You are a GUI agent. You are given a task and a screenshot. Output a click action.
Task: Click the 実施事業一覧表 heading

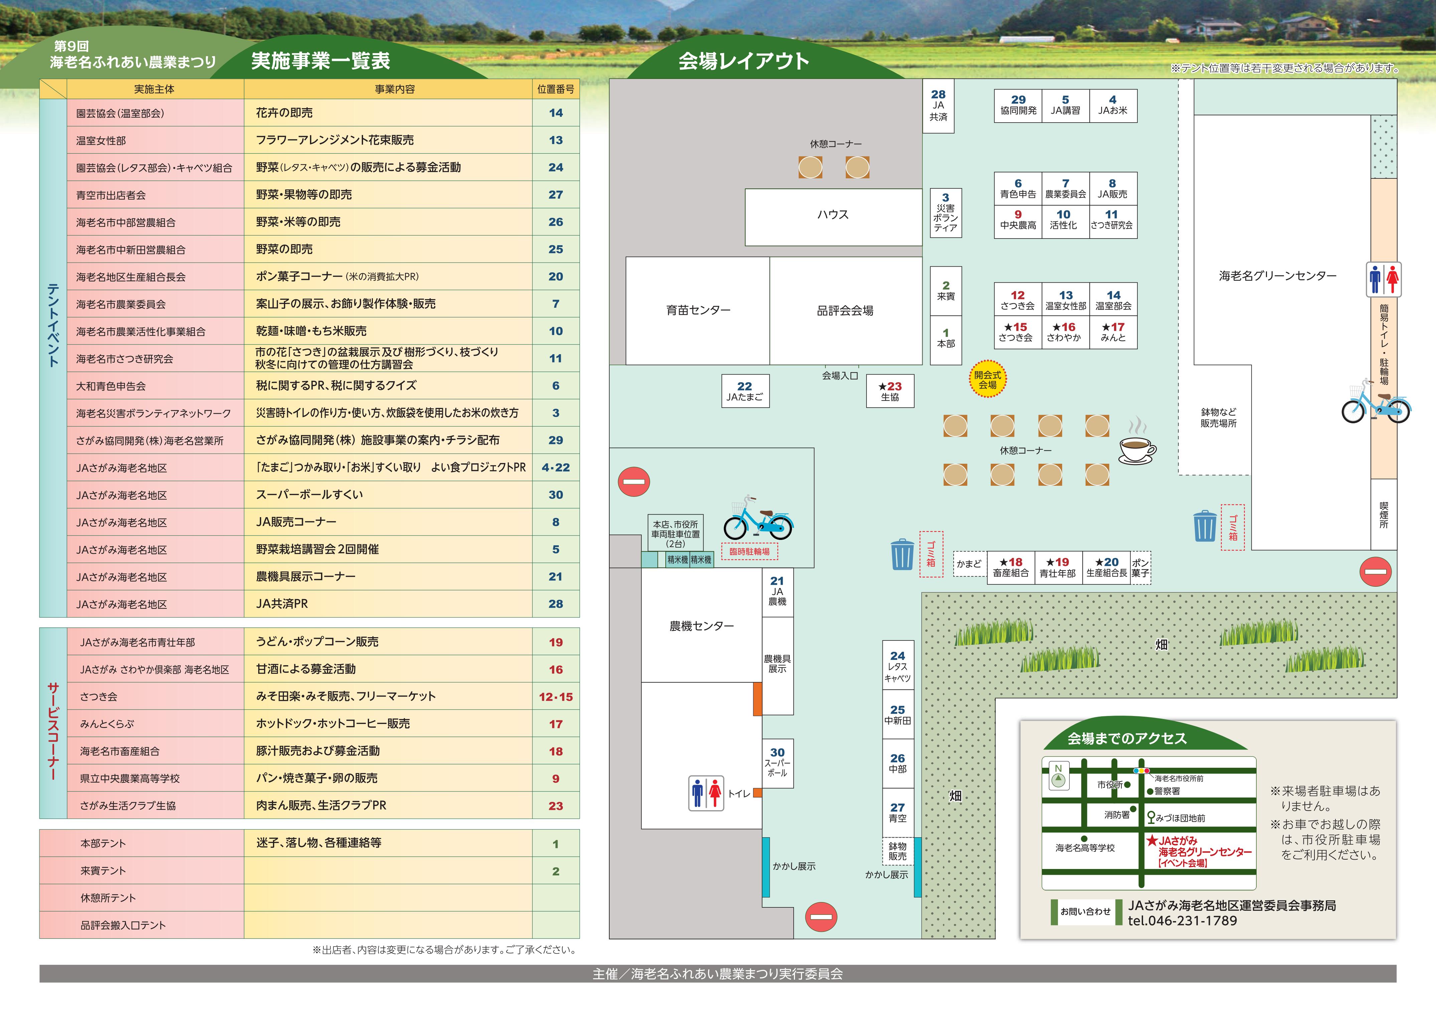pos(320,61)
